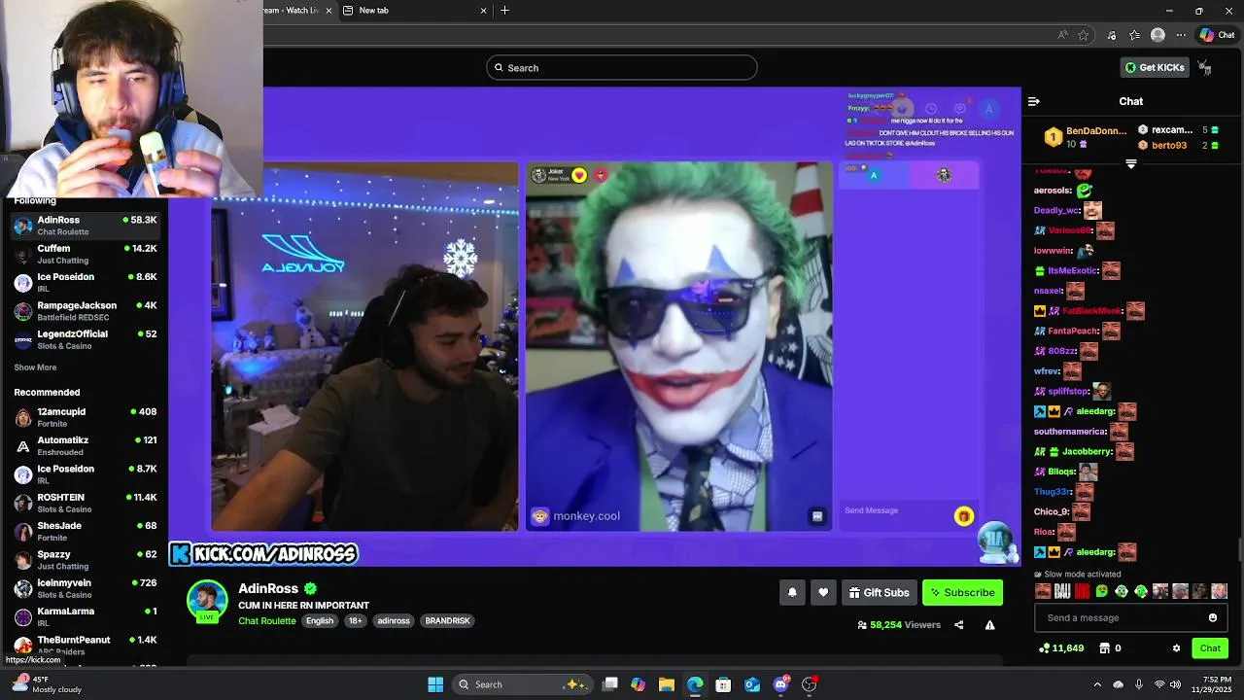This screenshot has width=1244, height=700.
Task: Click berto93 leaderboard entry
Action: click(x=1178, y=146)
